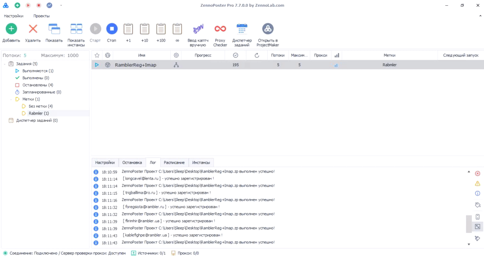Open statistics chart icon in RamblerReg+Imap row
The image size is (484, 257).
[x=336, y=65]
